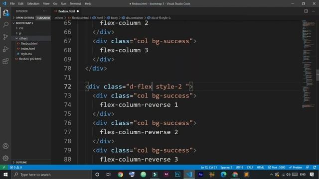Open Sublime Text from taskbar

click(246, 175)
